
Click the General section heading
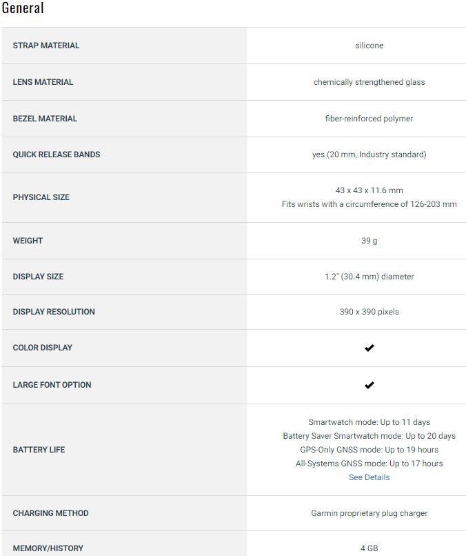23,8
